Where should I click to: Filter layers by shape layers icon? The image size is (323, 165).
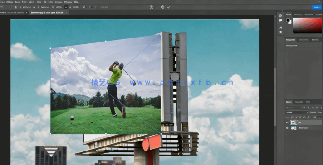(x=317, y=108)
